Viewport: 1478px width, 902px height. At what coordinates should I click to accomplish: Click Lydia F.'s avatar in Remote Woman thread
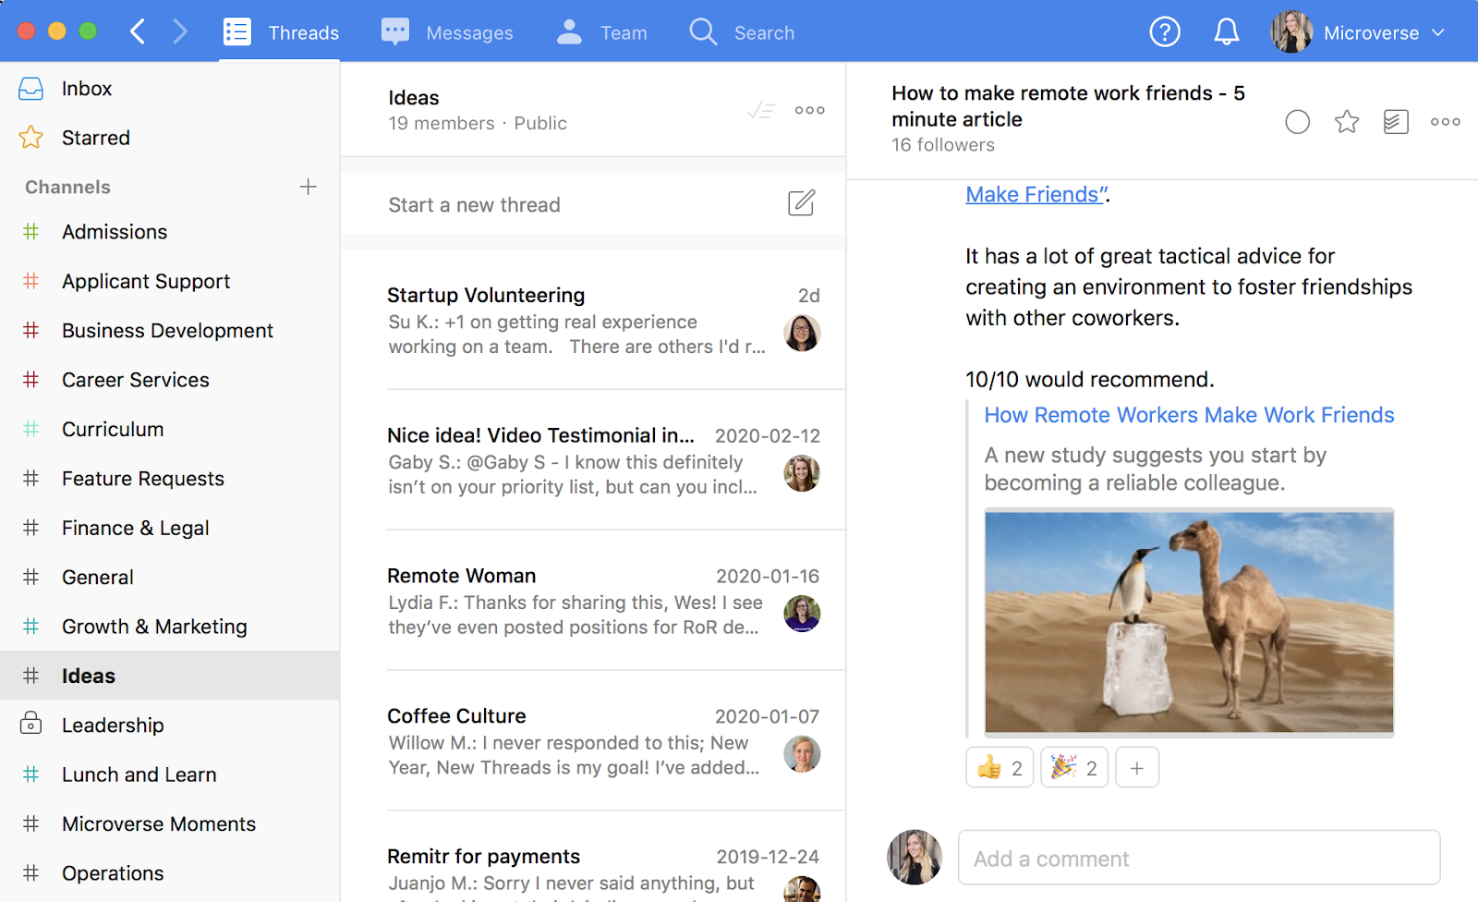tap(802, 614)
